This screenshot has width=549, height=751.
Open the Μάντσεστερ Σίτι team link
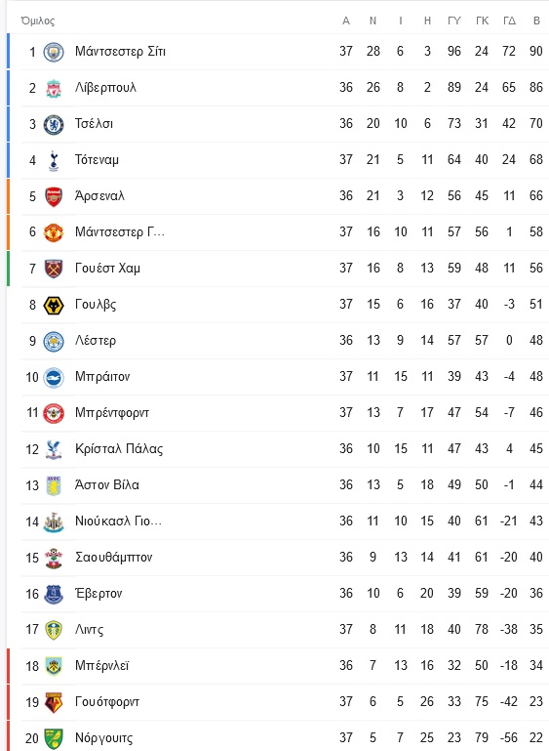coord(120,51)
